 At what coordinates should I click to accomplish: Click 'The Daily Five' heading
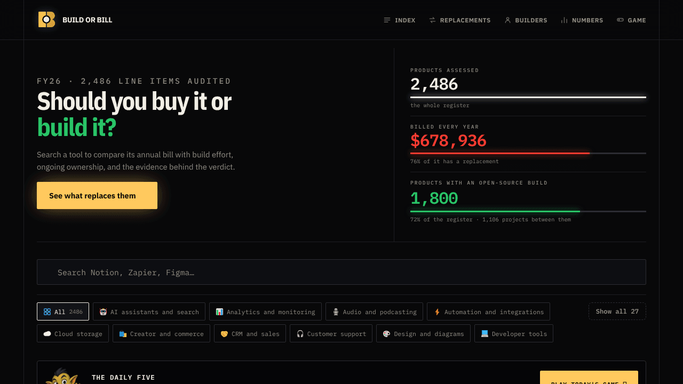tap(123, 378)
